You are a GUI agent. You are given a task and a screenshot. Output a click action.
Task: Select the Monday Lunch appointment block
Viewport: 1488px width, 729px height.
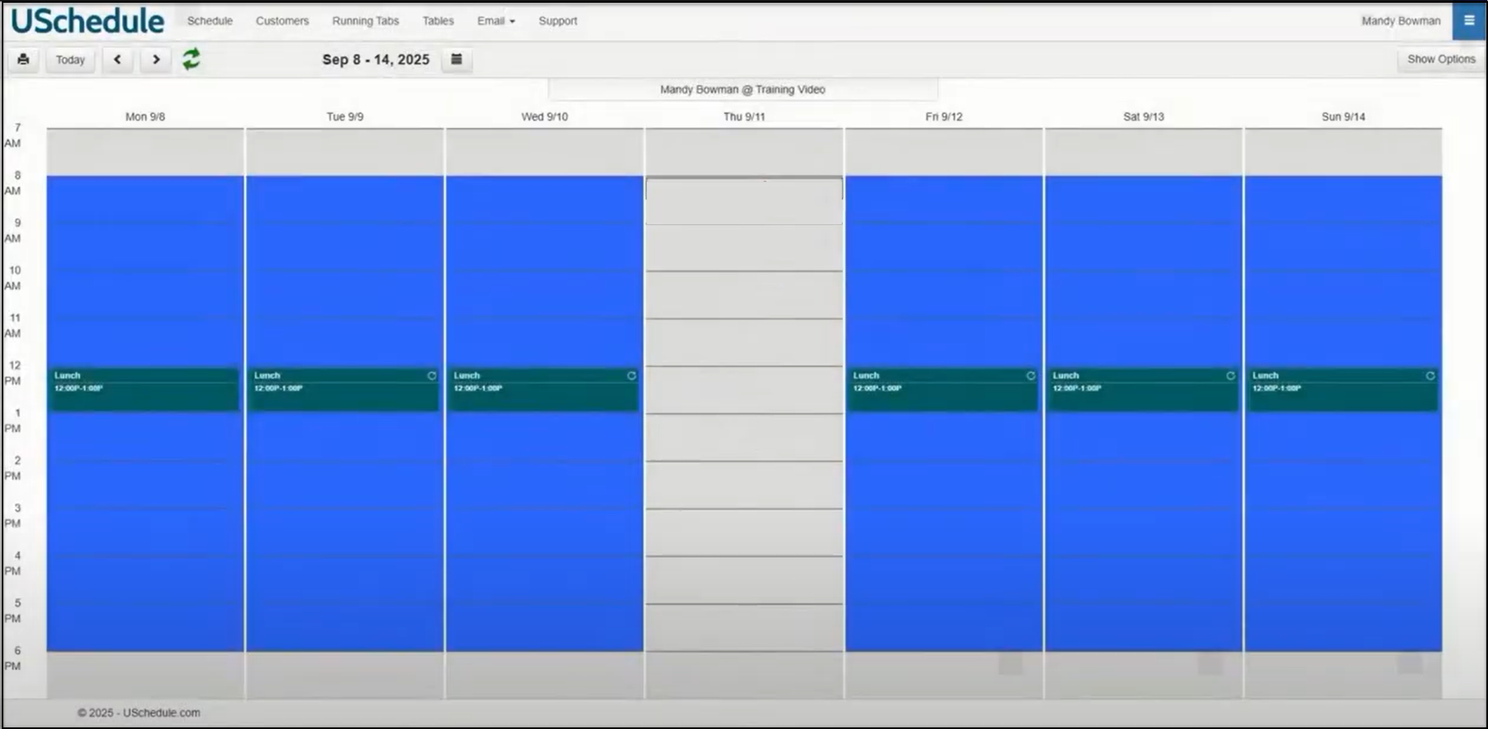145,389
